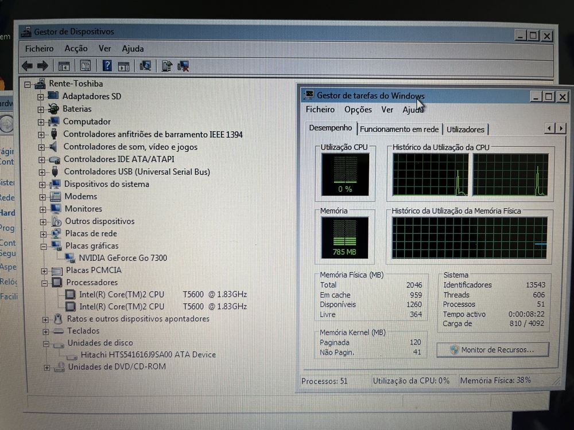Click the Properties toolbar icon in Device Manager
Viewport: 574px width, 430px height.
[x=86, y=66]
